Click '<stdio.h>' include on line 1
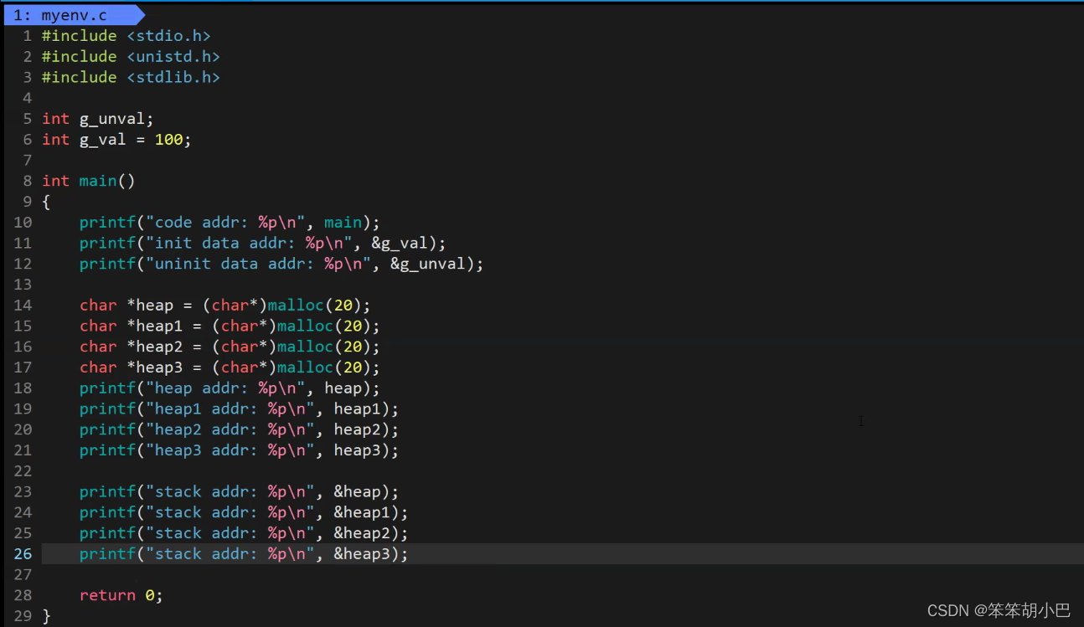Viewport: 1084px width, 627px height. point(168,36)
